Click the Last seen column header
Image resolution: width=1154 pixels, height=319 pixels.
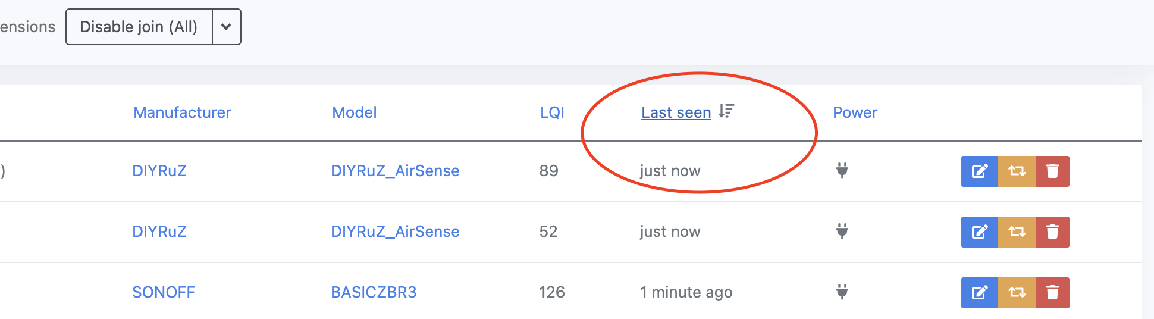coord(676,112)
